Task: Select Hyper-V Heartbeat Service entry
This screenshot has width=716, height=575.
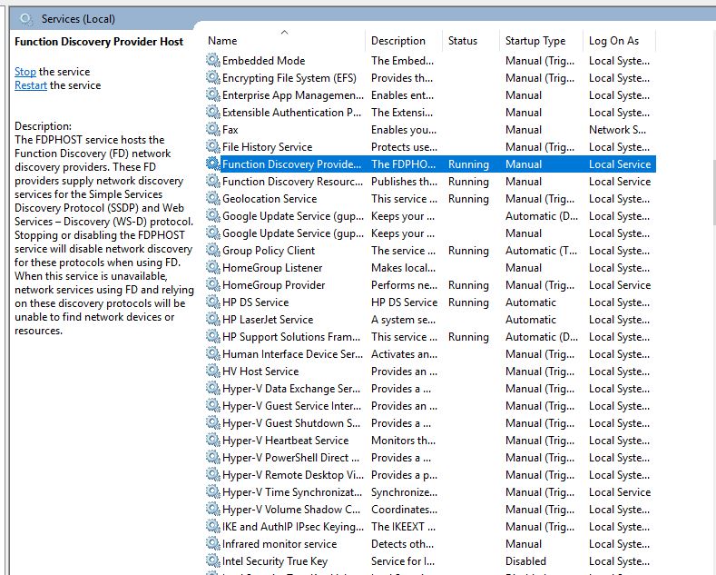Action: pos(285,441)
